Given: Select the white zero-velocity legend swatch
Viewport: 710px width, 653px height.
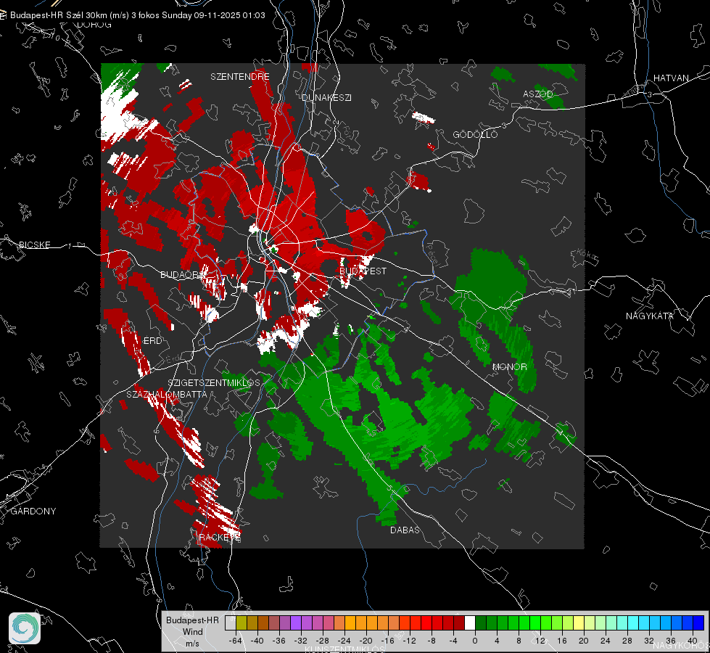Looking at the screenshot, I should coord(470,623).
